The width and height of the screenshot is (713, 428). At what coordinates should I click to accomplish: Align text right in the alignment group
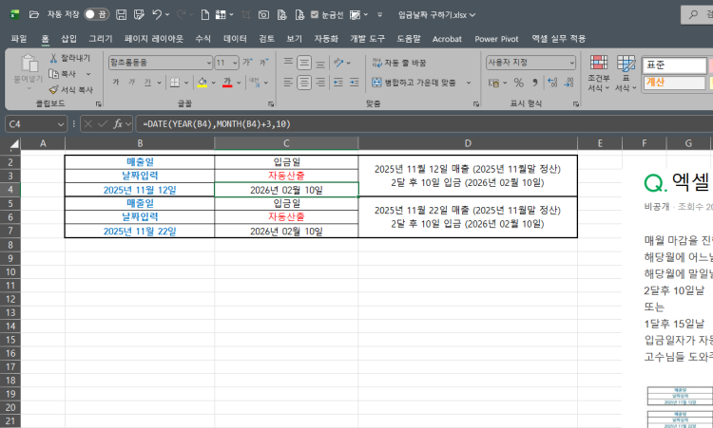[x=320, y=83]
